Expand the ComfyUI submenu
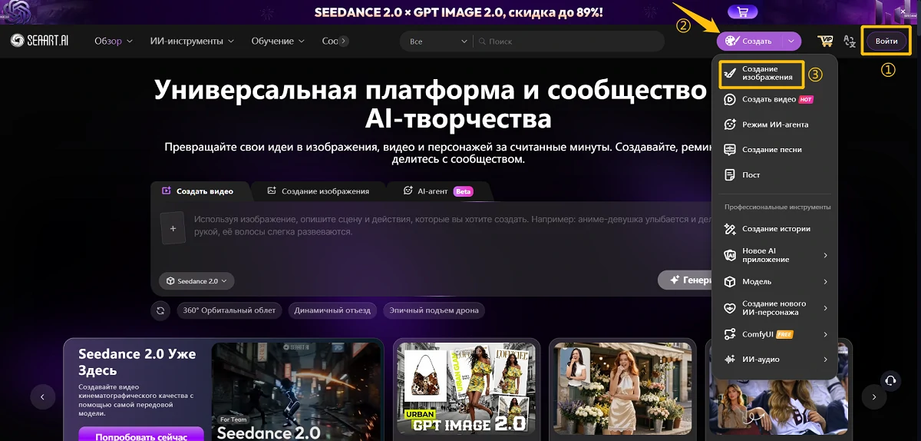This screenshot has width=921, height=441. coord(825,334)
